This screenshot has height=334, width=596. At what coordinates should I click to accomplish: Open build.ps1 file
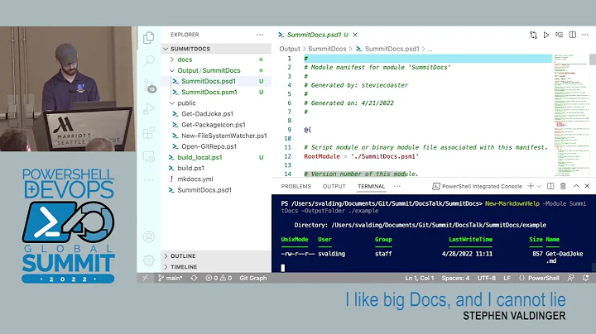click(216, 168)
